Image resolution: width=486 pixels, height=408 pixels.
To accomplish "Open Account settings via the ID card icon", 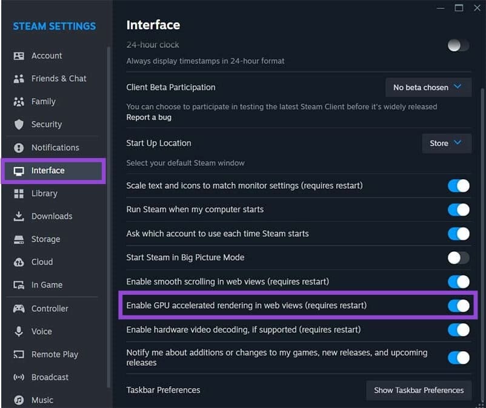I will coord(19,56).
